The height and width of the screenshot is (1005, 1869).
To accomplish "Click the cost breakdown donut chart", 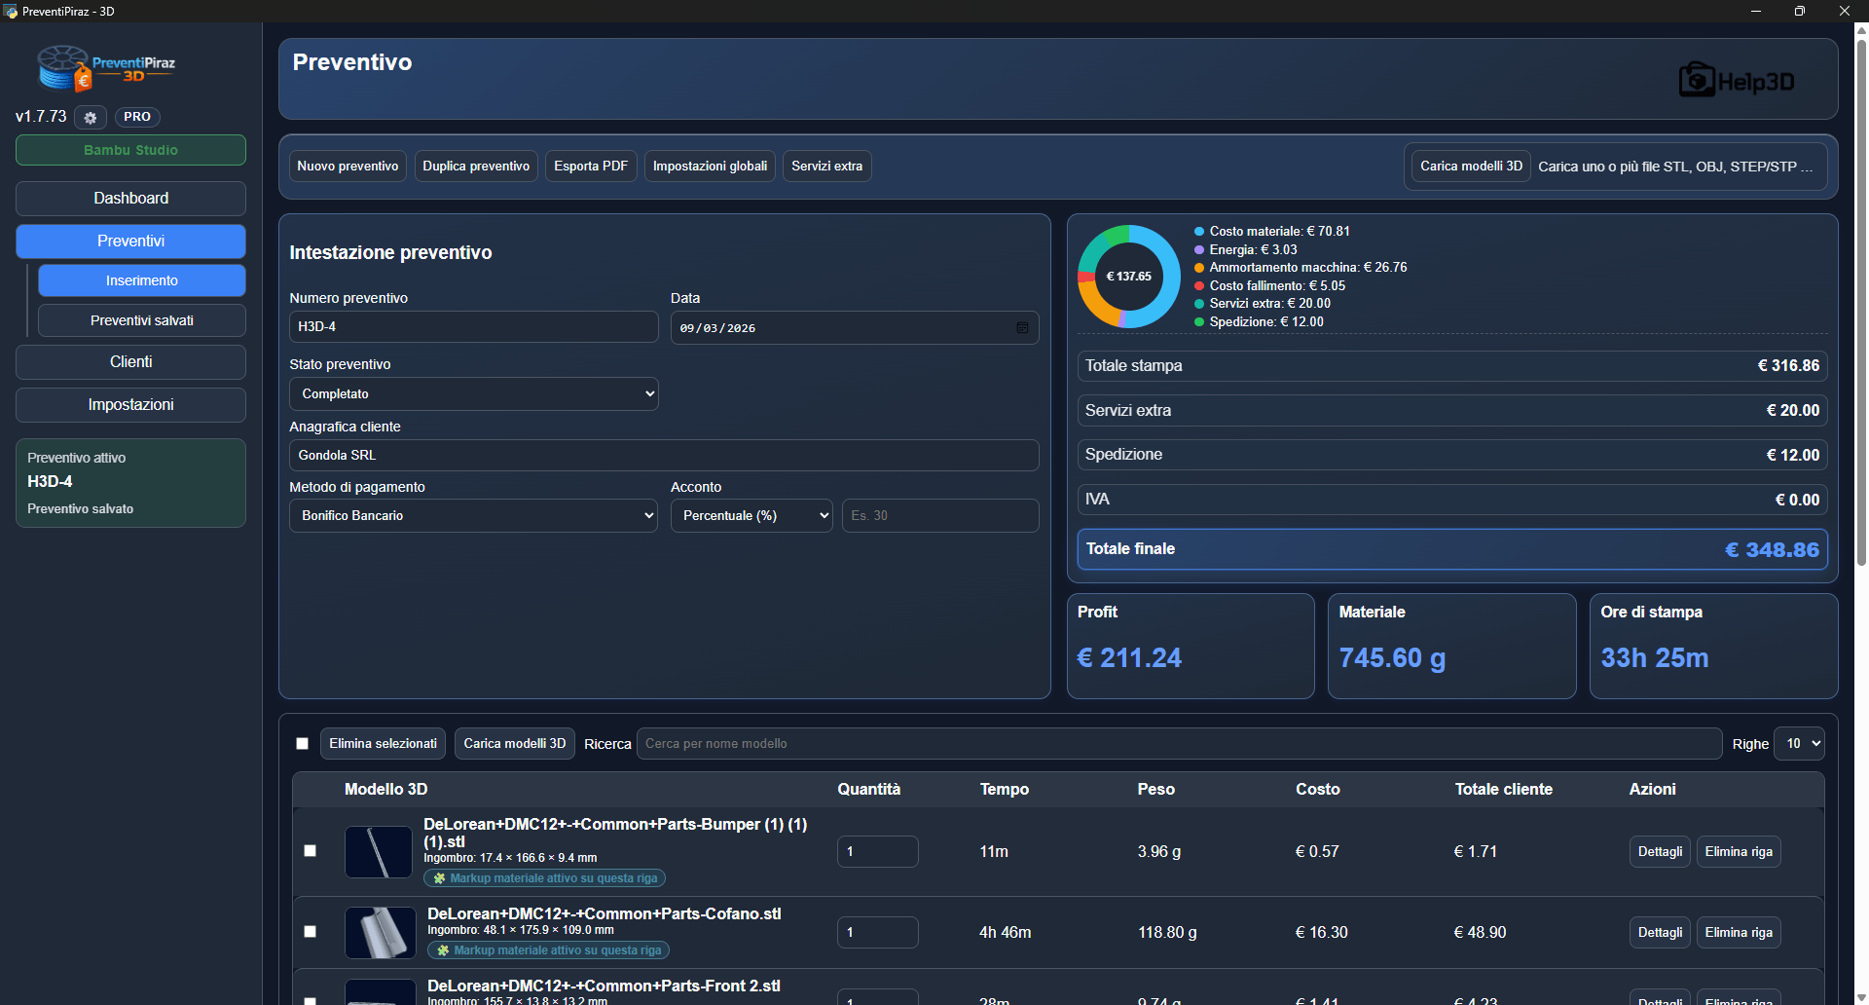I will 1128,277.
